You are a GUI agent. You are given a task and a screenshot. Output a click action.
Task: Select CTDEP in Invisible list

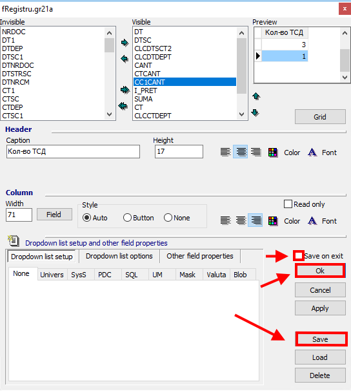[x=54, y=107]
